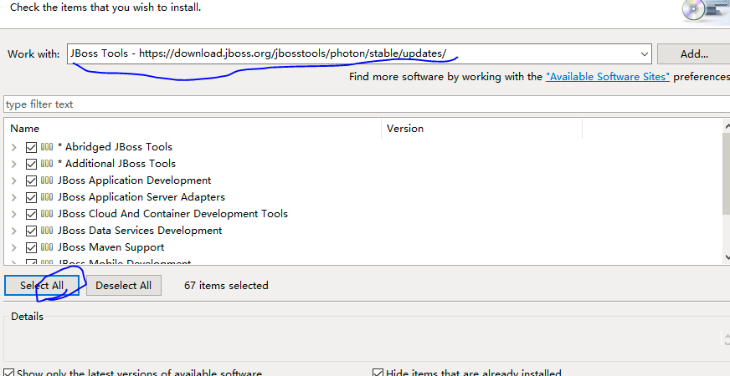Select JBoss Application Development row text
Image resolution: width=730 pixels, height=376 pixels.
(x=134, y=180)
